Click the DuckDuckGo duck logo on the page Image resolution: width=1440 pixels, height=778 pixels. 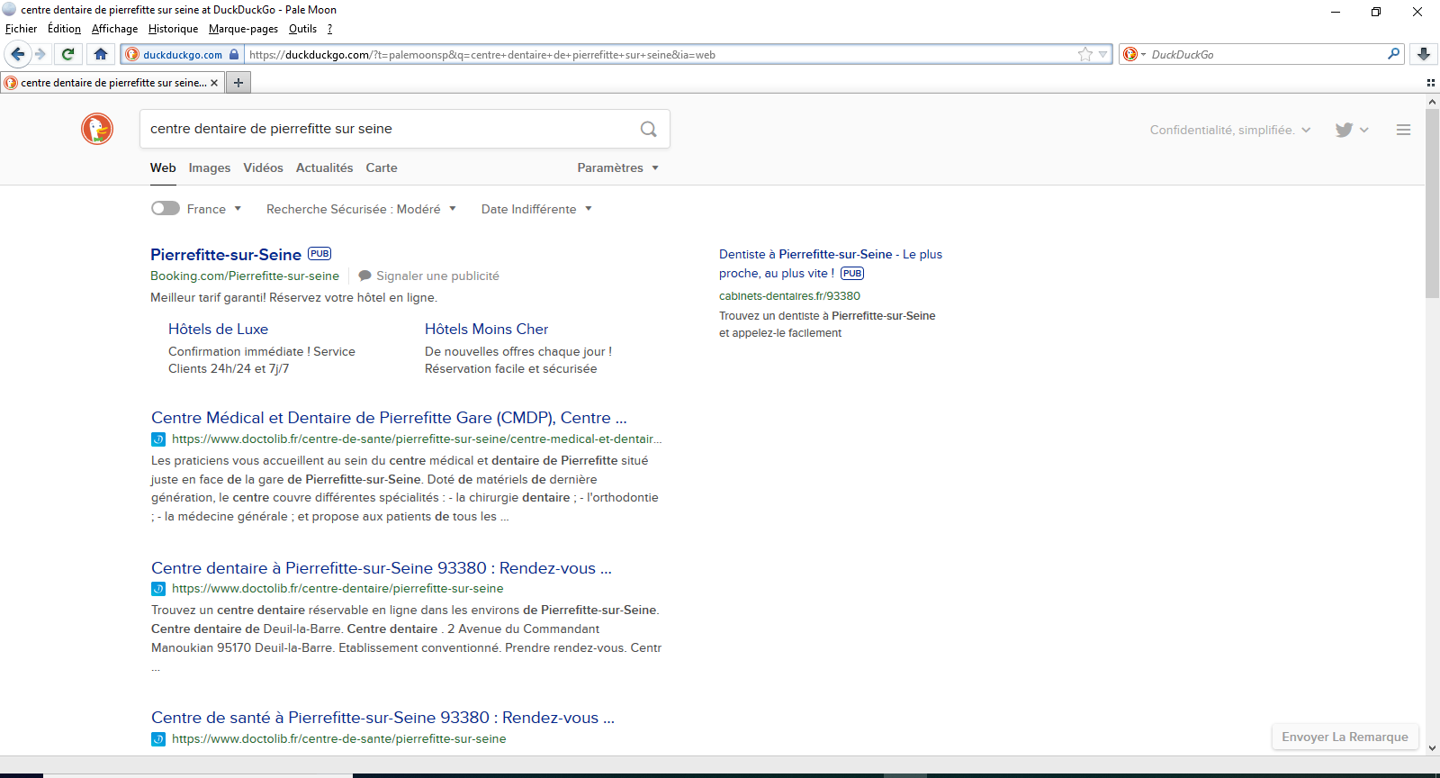click(x=97, y=129)
